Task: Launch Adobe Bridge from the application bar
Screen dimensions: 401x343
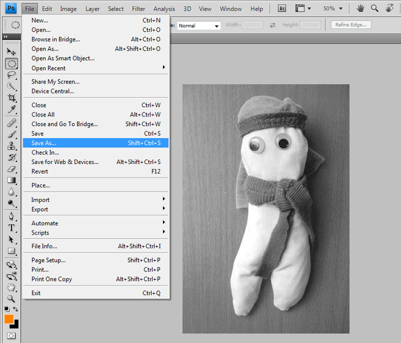Action: 281,8
